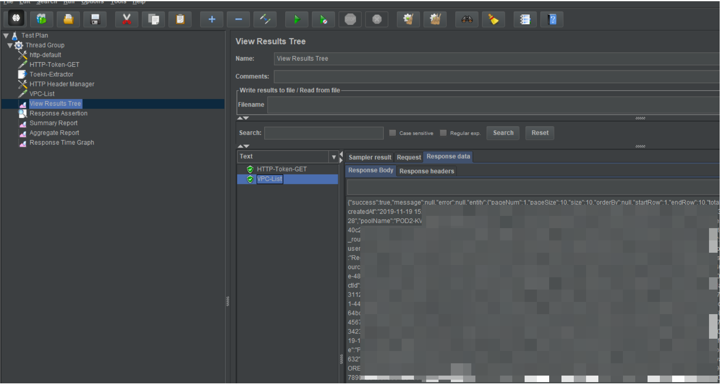This screenshot has height=385, width=725.
Task: Click the Reset button
Action: [x=540, y=133]
